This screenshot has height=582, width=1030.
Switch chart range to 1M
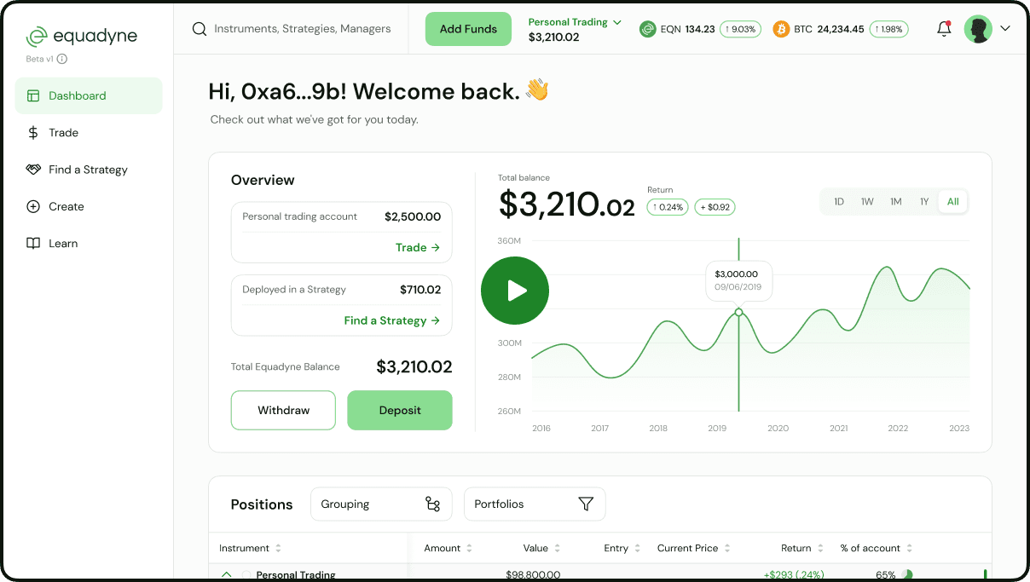click(896, 202)
